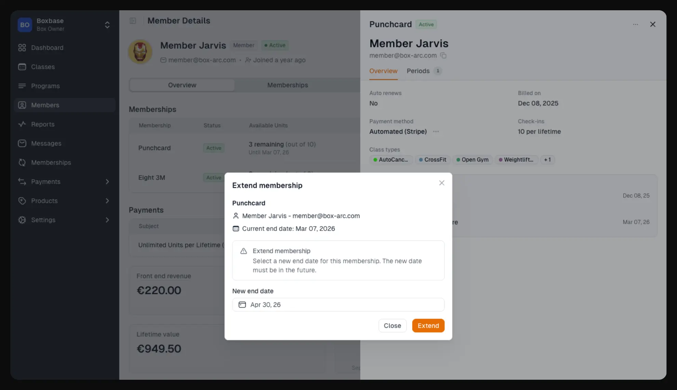Click the Memberships refresh icon in the sidebar
Image resolution: width=677 pixels, height=390 pixels.
[22, 162]
